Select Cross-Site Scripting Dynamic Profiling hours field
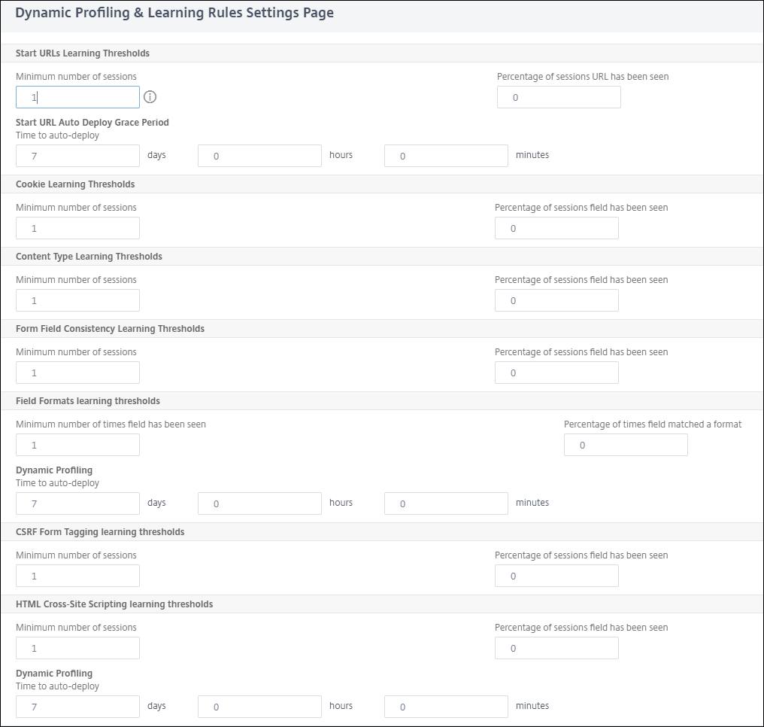This screenshot has height=727, width=764. [x=259, y=707]
